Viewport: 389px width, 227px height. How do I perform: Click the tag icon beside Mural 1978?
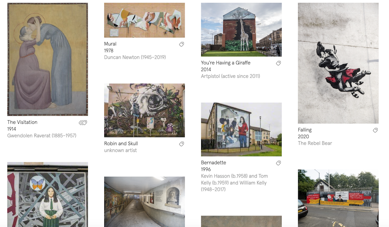point(182,44)
